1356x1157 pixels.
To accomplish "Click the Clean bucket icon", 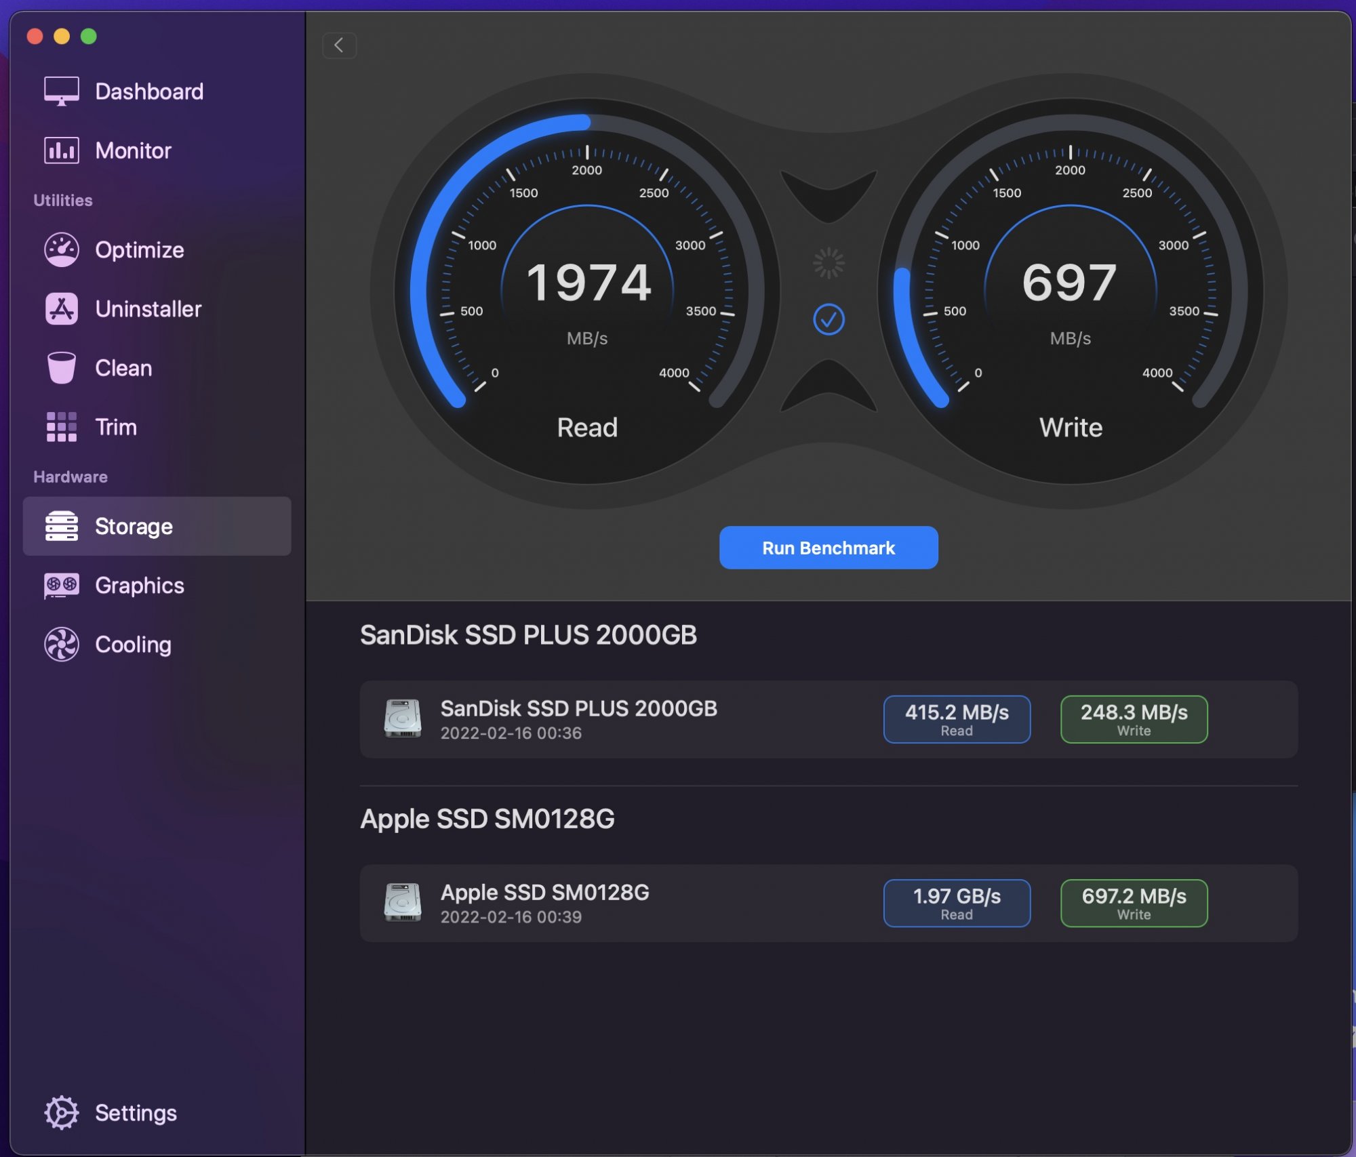I will [x=61, y=368].
